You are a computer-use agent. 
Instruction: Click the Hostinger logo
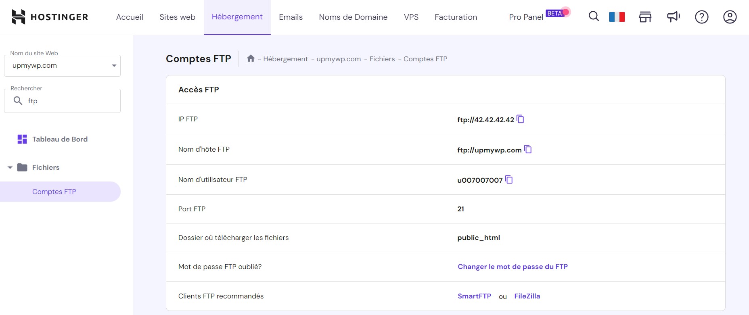coord(50,17)
